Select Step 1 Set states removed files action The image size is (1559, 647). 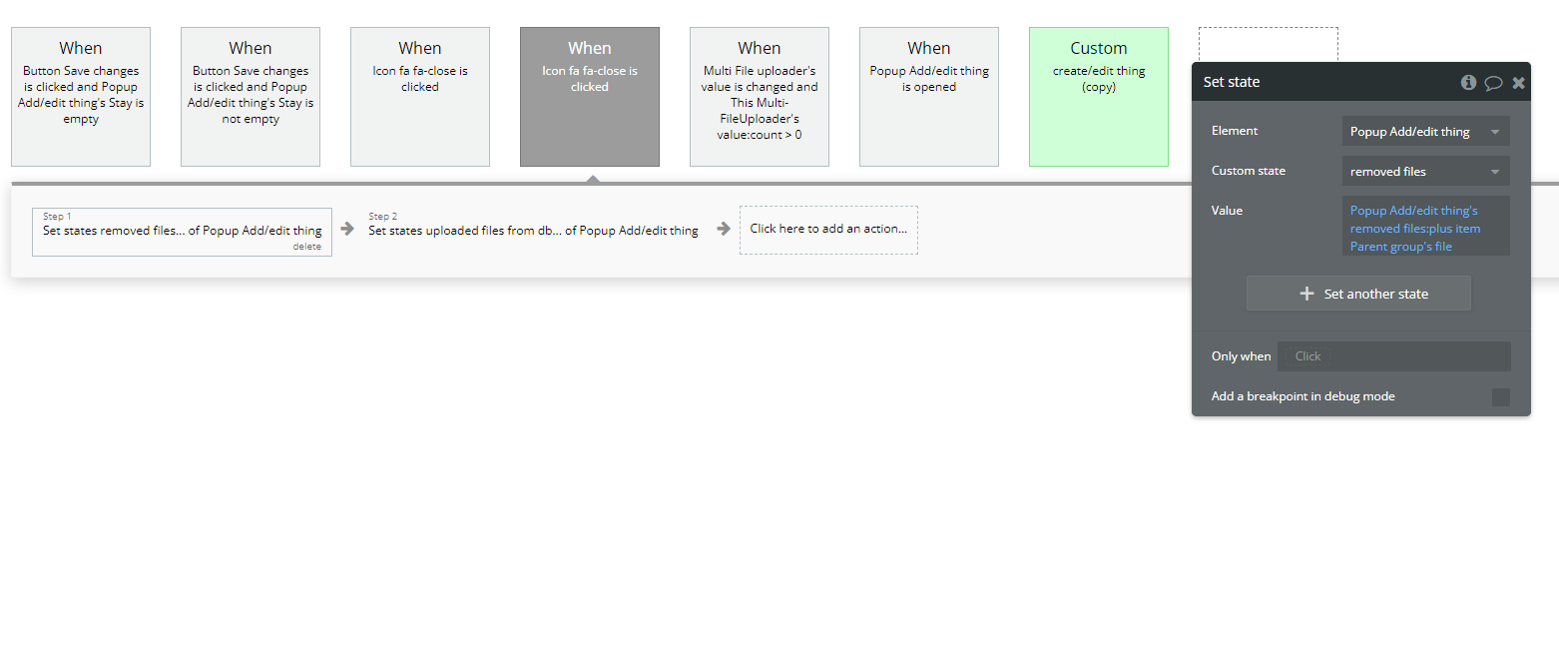coord(182,232)
